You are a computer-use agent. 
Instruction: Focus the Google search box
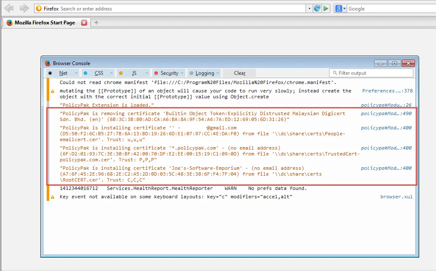pyautogui.click(x=391, y=8)
